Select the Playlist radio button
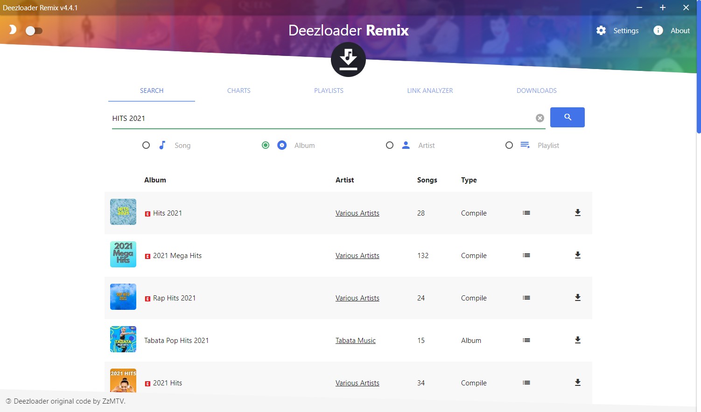The height and width of the screenshot is (412, 701). coord(509,145)
